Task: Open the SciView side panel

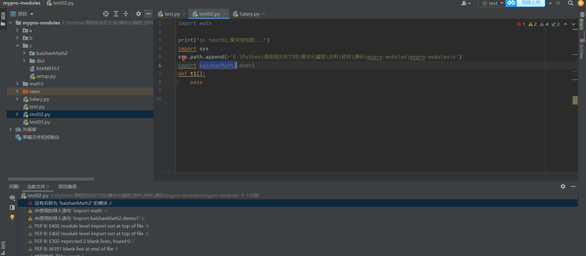Action: [x=582, y=49]
